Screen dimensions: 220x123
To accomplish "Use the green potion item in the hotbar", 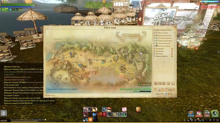I will pos(124,114).
